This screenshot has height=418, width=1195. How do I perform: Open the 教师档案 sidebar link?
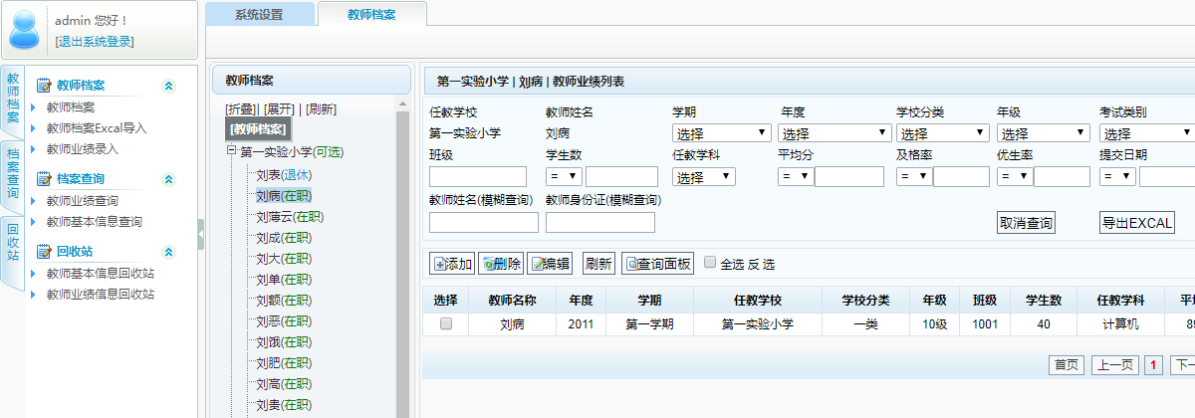point(71,107)
